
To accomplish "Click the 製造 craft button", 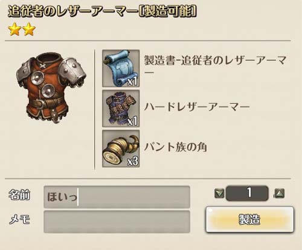I will pyautogui.click(x=249, y=219).
